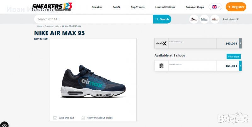
Task: Open the language selector dropdown arrow
Action: [219, 7]
